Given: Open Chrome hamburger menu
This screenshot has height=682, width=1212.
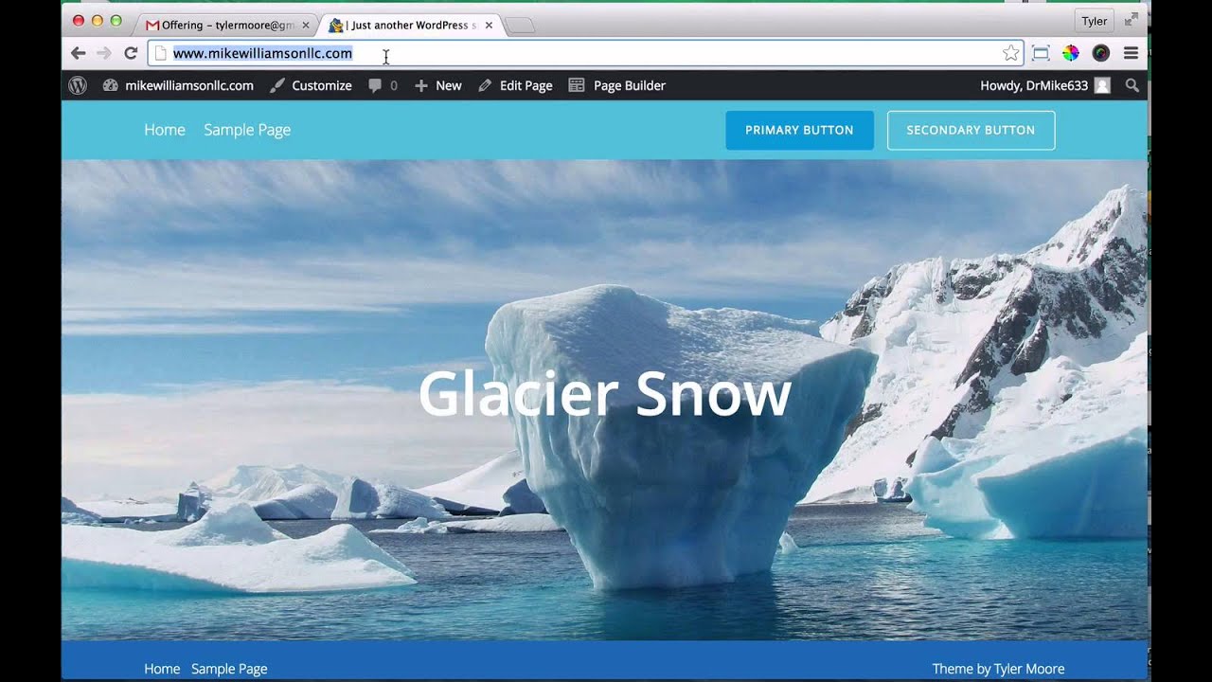Looking at the screenshot, I should pyautogui.click(x=1131, y=54).
